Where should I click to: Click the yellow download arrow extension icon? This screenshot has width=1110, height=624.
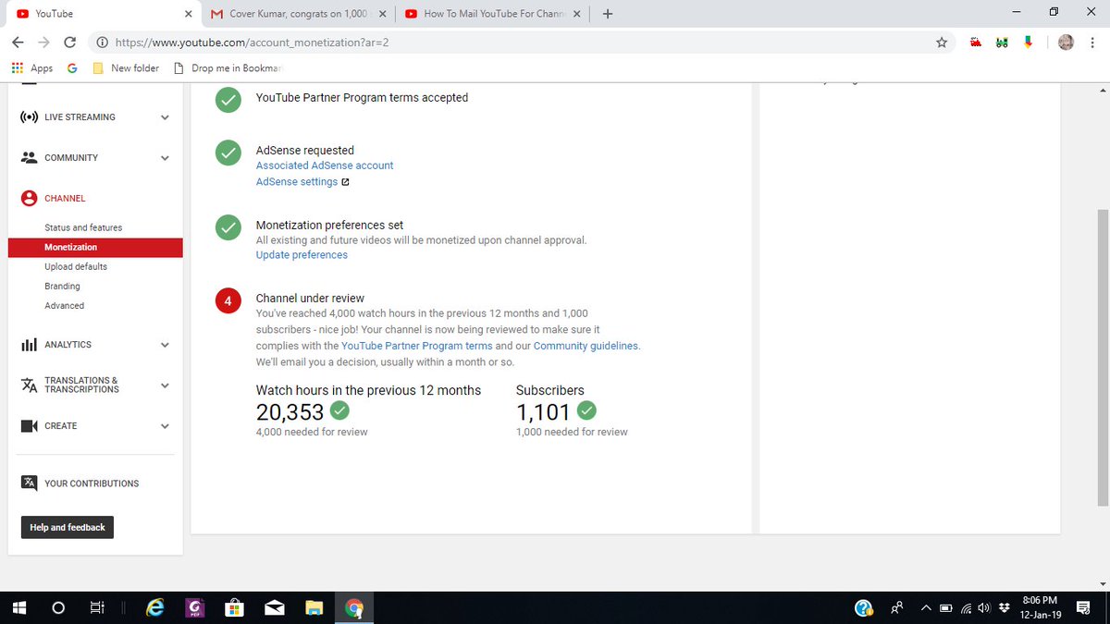(x=1028, y=43)
